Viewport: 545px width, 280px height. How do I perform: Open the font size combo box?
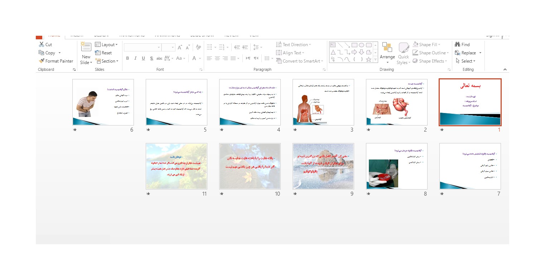168,47
